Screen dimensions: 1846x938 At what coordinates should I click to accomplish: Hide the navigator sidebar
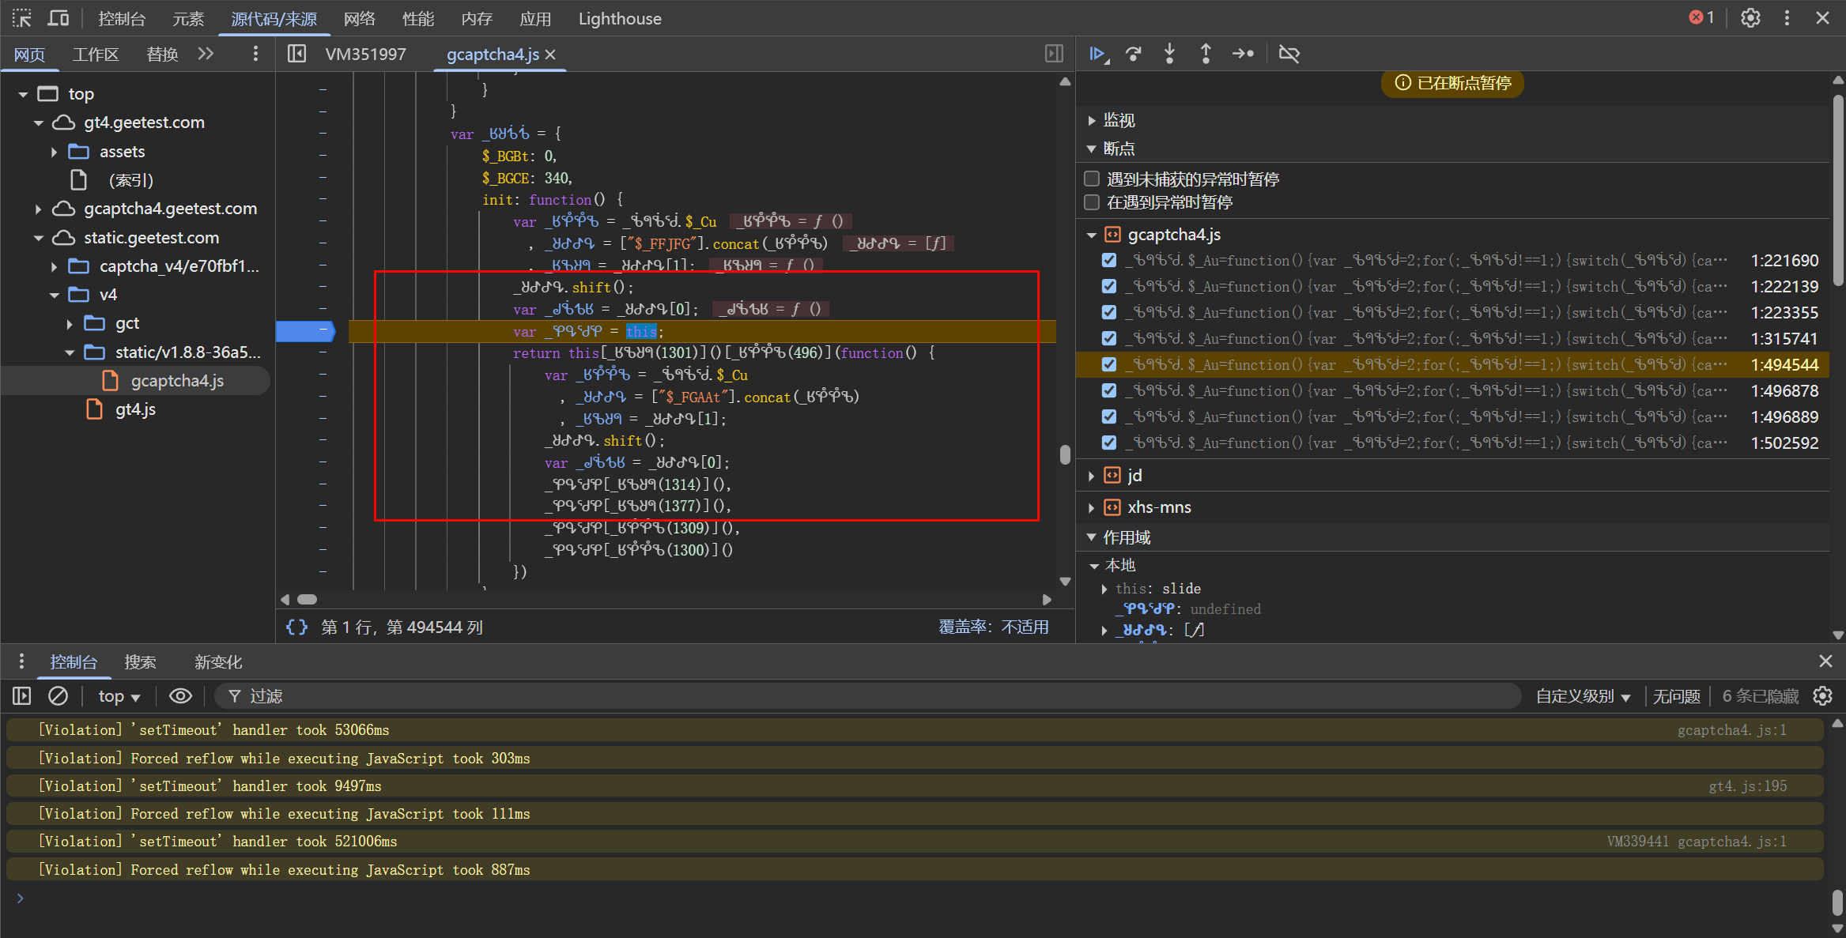[296, 54]
